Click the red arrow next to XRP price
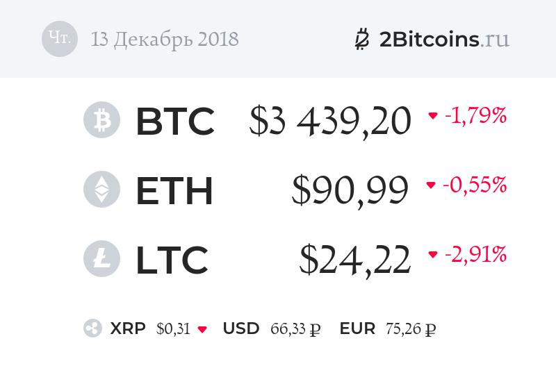Image resolution: width=556 pixels, height=375 pixels. pos(202,329)
